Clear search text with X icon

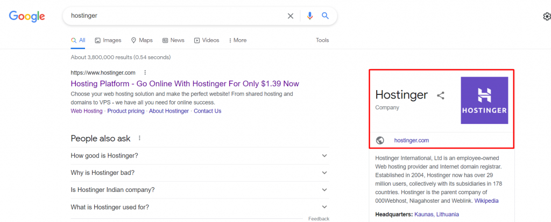tap(291, 16)
